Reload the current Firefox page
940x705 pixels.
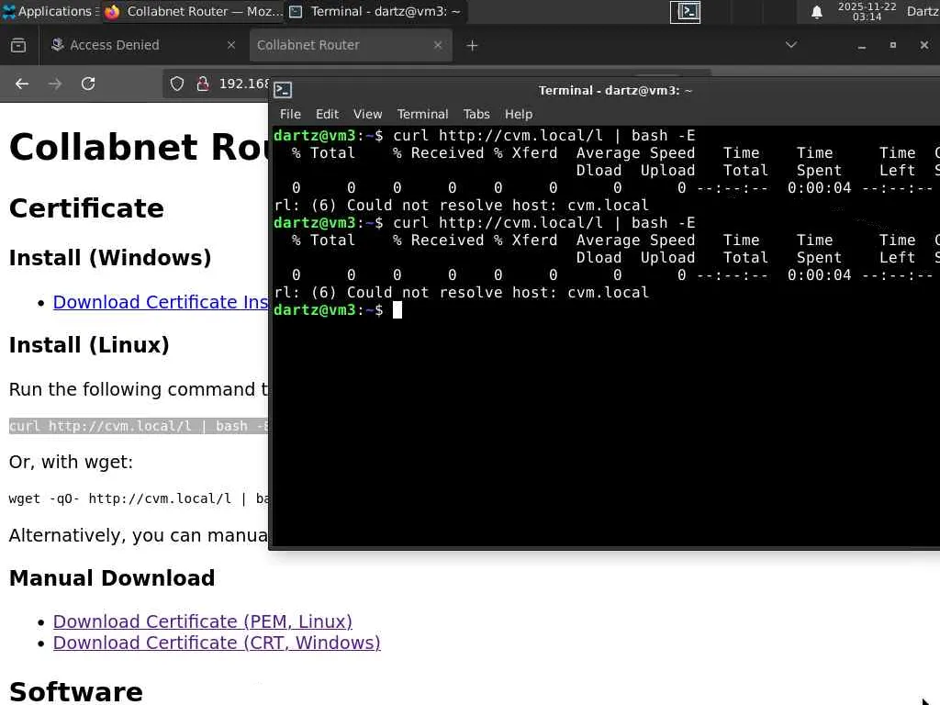[88, 84]
